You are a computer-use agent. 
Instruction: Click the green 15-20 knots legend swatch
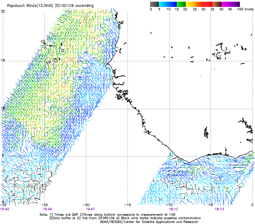[x=181, y=4]
